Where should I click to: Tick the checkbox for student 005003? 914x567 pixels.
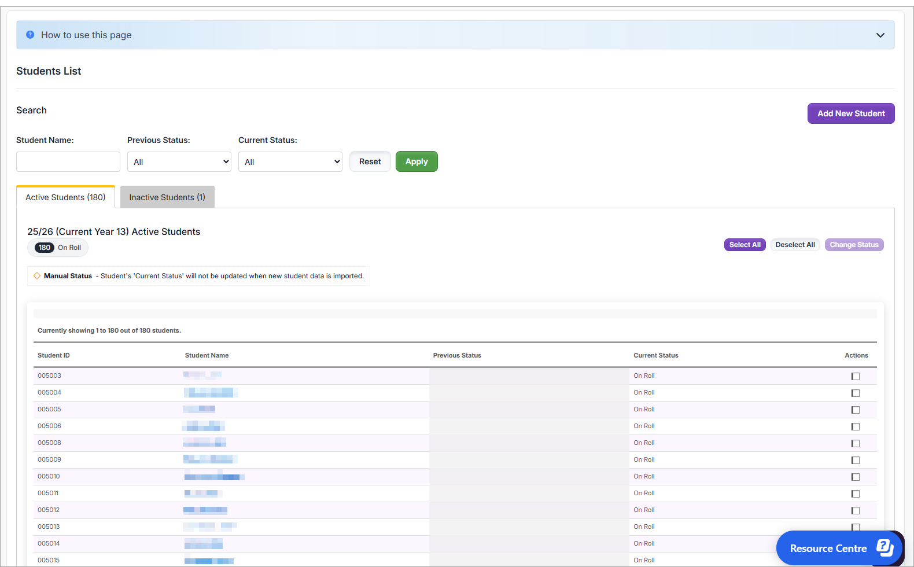856,376
